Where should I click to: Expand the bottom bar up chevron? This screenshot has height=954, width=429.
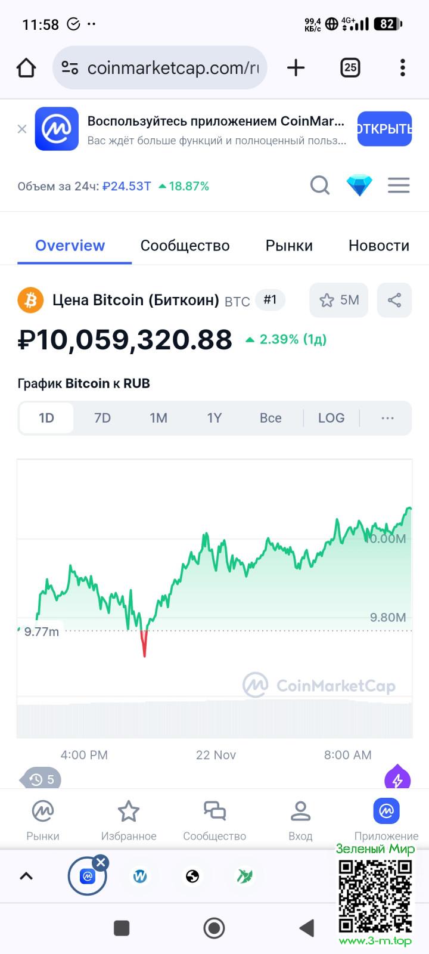(26, 876)
